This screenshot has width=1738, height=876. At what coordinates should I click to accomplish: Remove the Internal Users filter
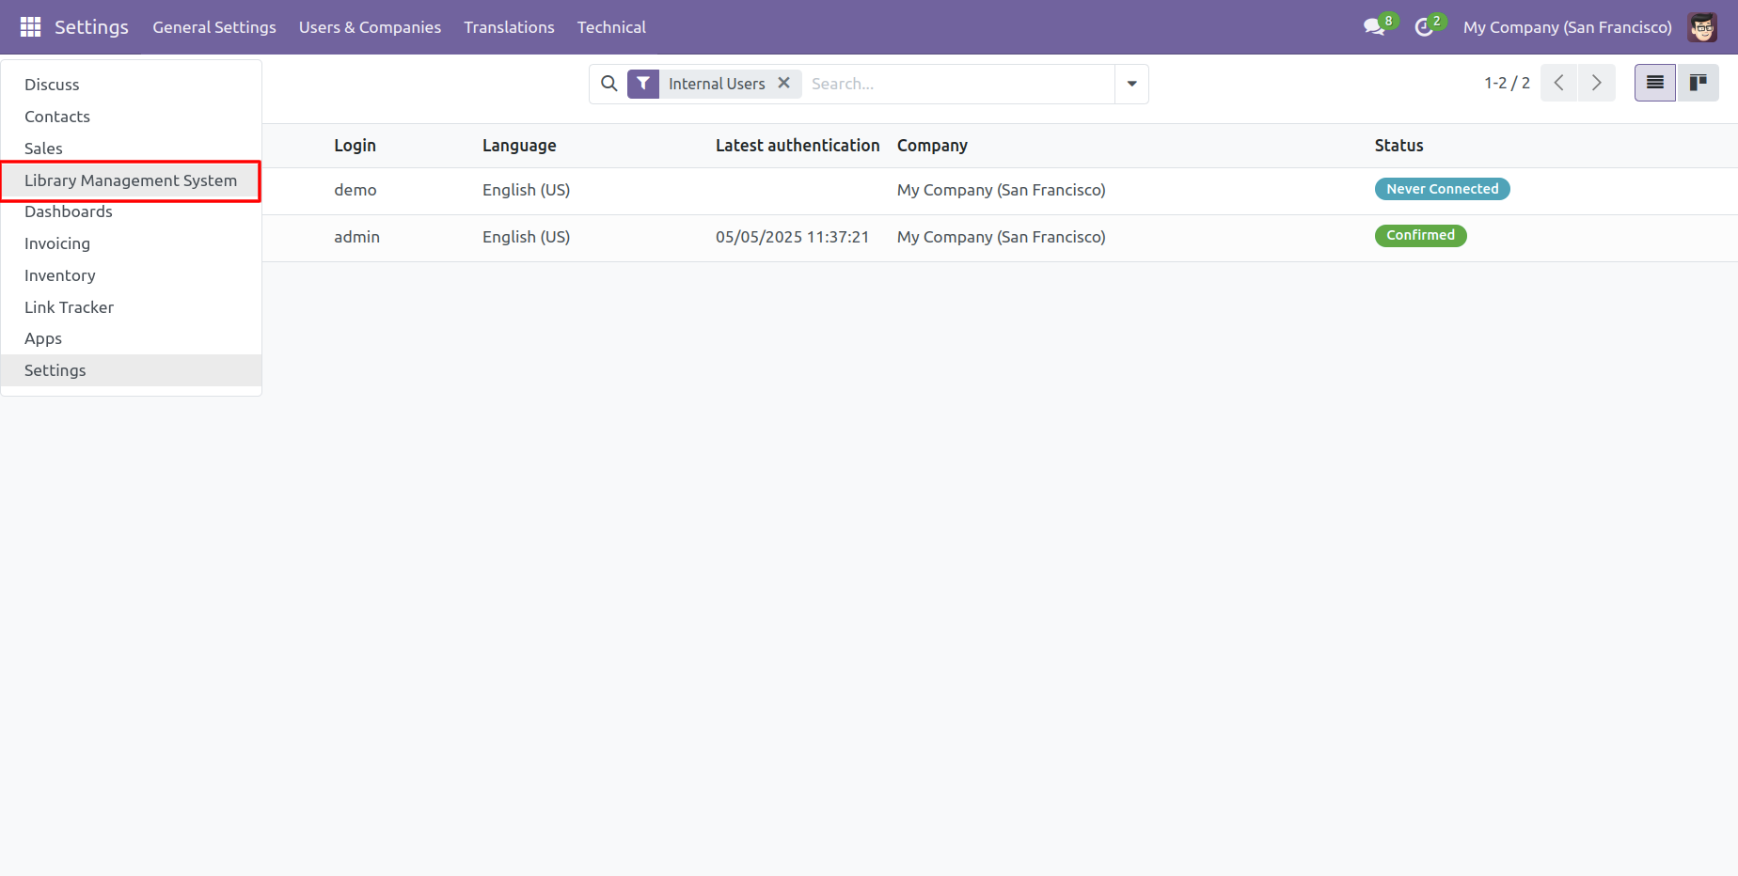[783, 84]
